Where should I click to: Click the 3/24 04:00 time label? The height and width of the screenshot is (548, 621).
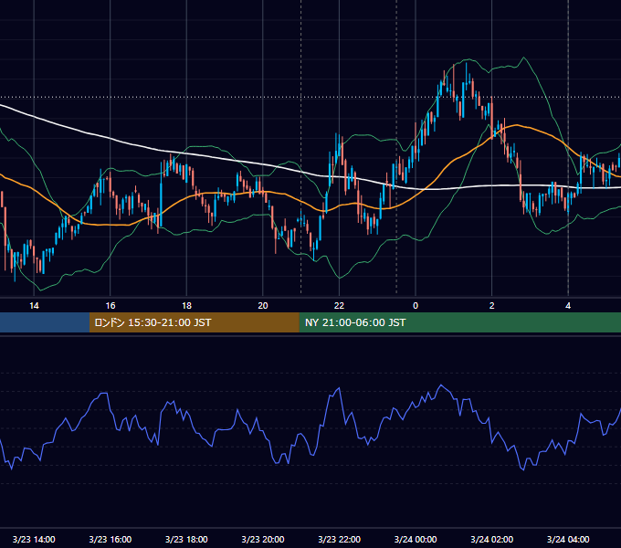click(568, 539)
